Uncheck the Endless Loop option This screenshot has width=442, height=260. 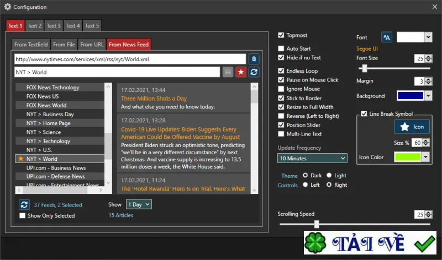[x=281, y=71]
